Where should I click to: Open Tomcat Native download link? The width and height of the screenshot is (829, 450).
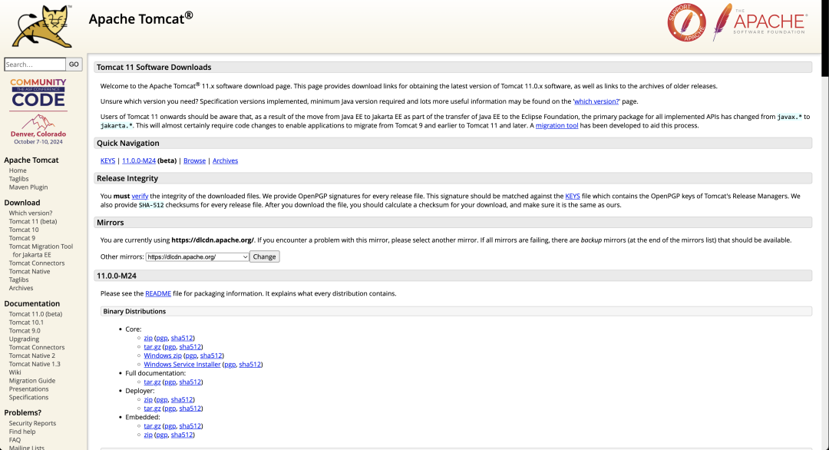(30, 272)
